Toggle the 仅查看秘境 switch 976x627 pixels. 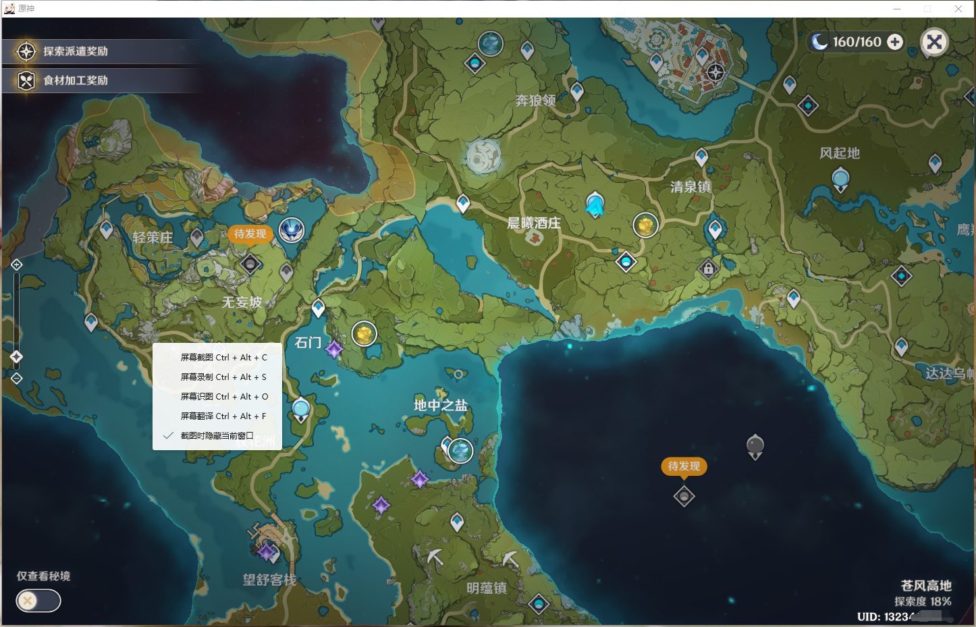(38, 601)
